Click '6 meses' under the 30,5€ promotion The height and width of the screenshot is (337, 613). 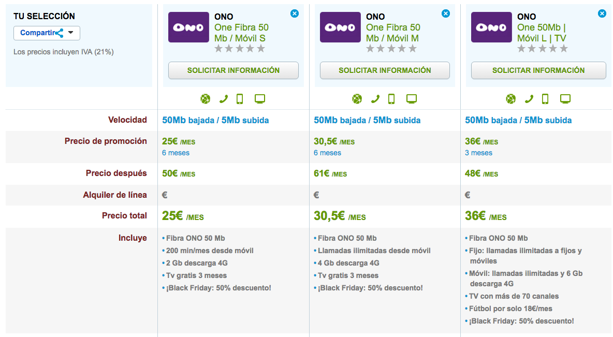pos(327,153)
